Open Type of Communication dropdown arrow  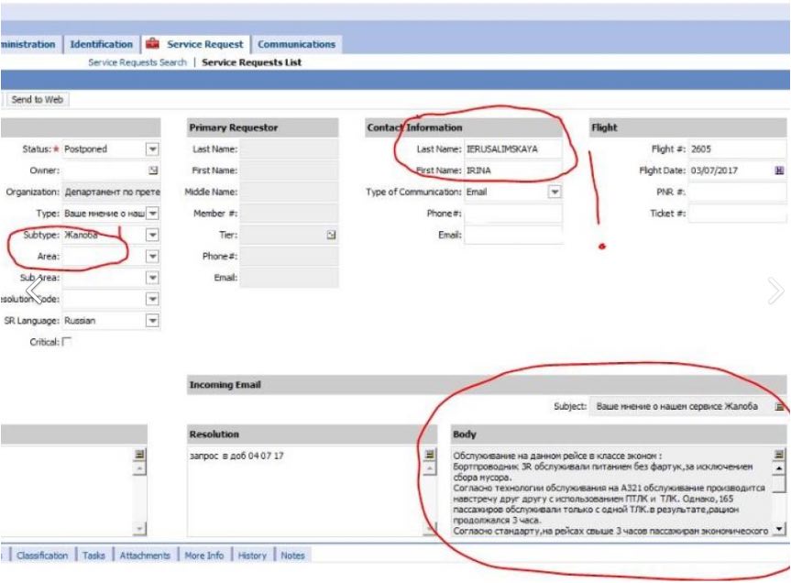click(x=555, y=192)
